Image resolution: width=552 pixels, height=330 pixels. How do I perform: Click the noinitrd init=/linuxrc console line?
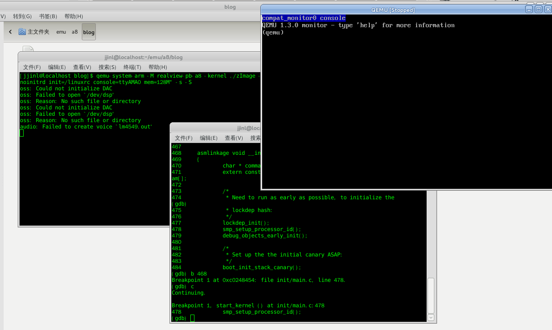[x=106, y=82]
